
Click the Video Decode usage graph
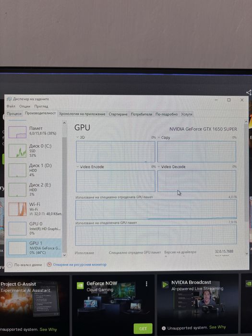point(197,181)
